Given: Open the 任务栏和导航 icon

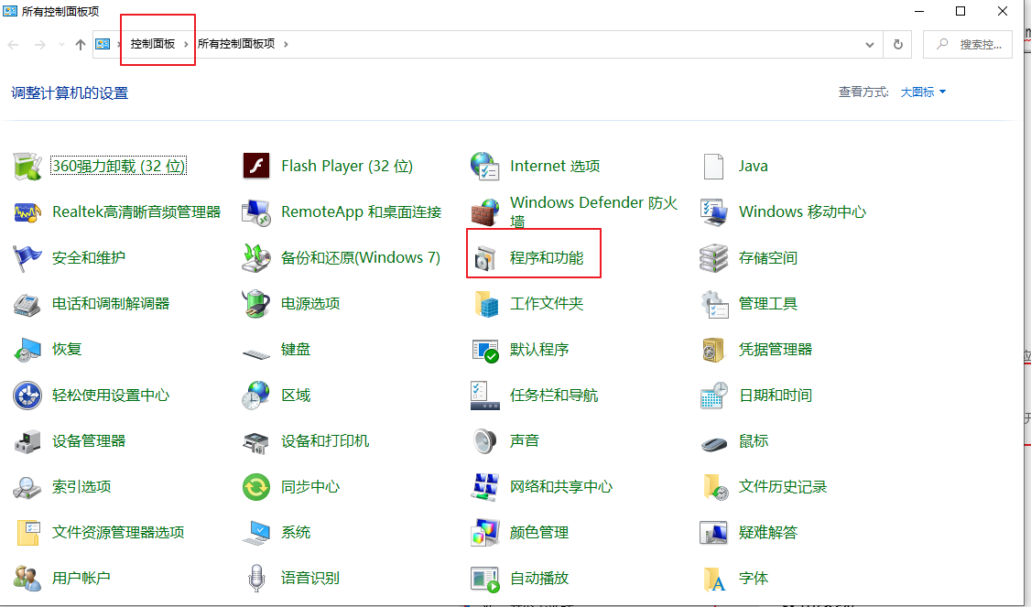Looking at the screenshot, I should click(485, 396).
